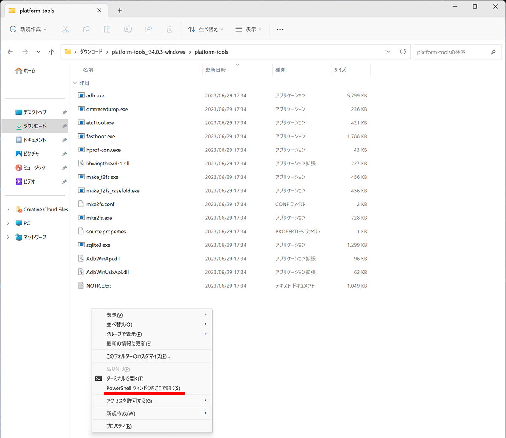The image size is (506, 438).
Task: Select ターミナルで開く in context menu
Action: [125, 379]
